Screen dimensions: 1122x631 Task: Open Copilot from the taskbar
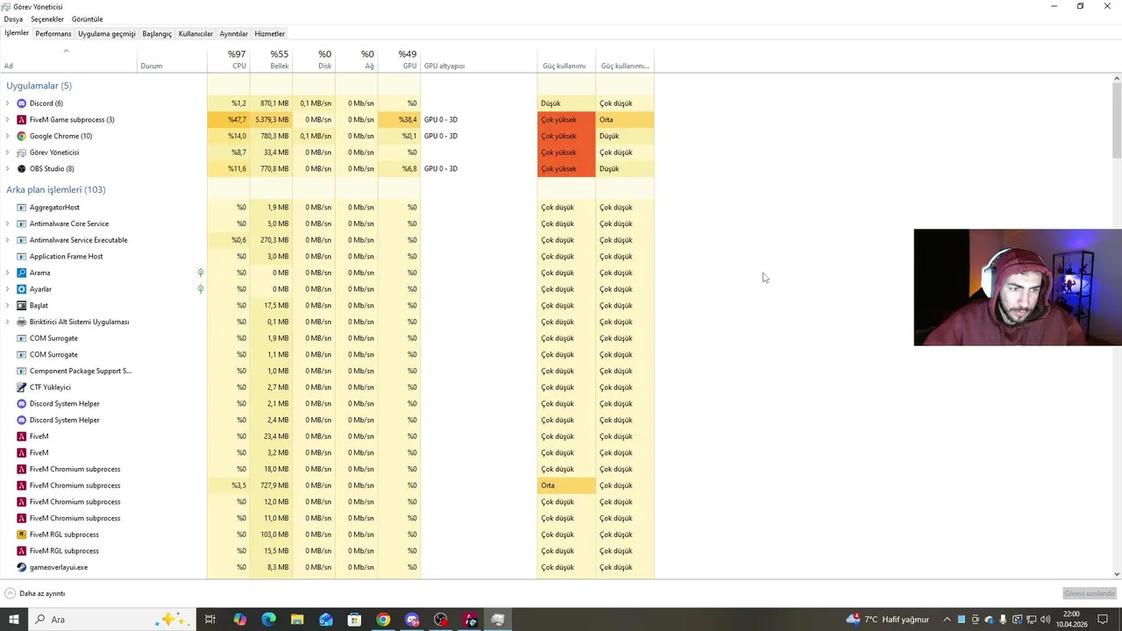click(239, 620)
